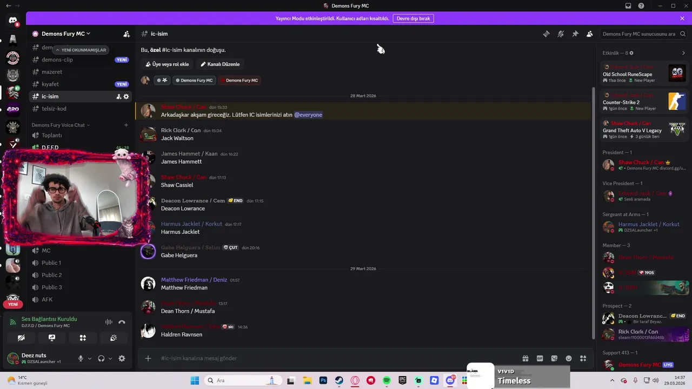Viewport: 692px width, 389px height.
Task: Click Devre dışı bırak in streamer banner
Action: (413, 18)
